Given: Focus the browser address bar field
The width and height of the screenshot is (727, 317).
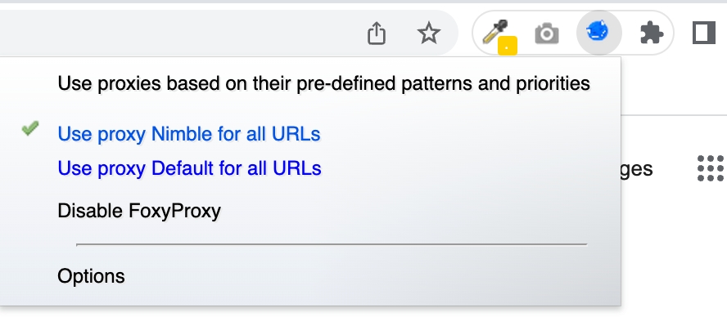Looking at the screenshot, I should (x=176, y=33).
